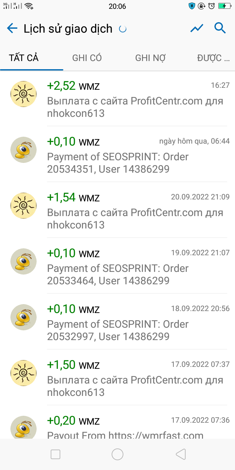
Task: Tap ant icon of Order 20533464
Action: click(23, 261)
